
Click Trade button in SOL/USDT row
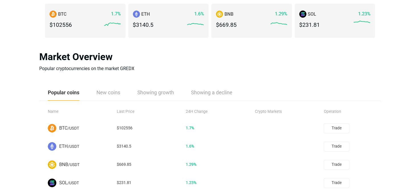coord(336,183)
